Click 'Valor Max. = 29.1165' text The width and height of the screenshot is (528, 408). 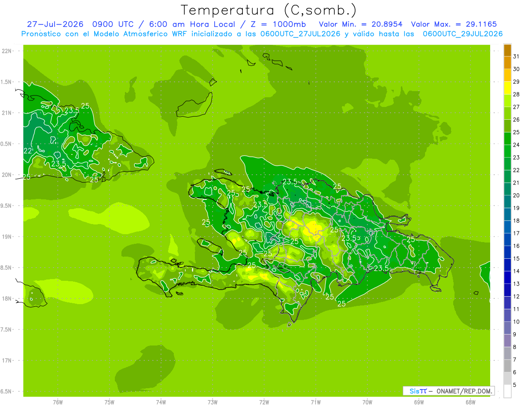point(454,24)
